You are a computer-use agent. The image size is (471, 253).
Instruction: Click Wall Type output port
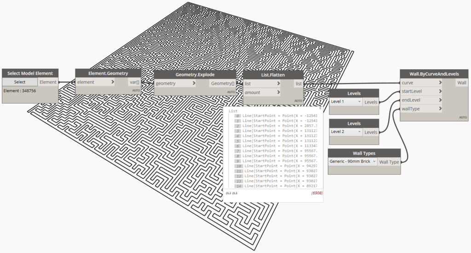pos(389,162)
